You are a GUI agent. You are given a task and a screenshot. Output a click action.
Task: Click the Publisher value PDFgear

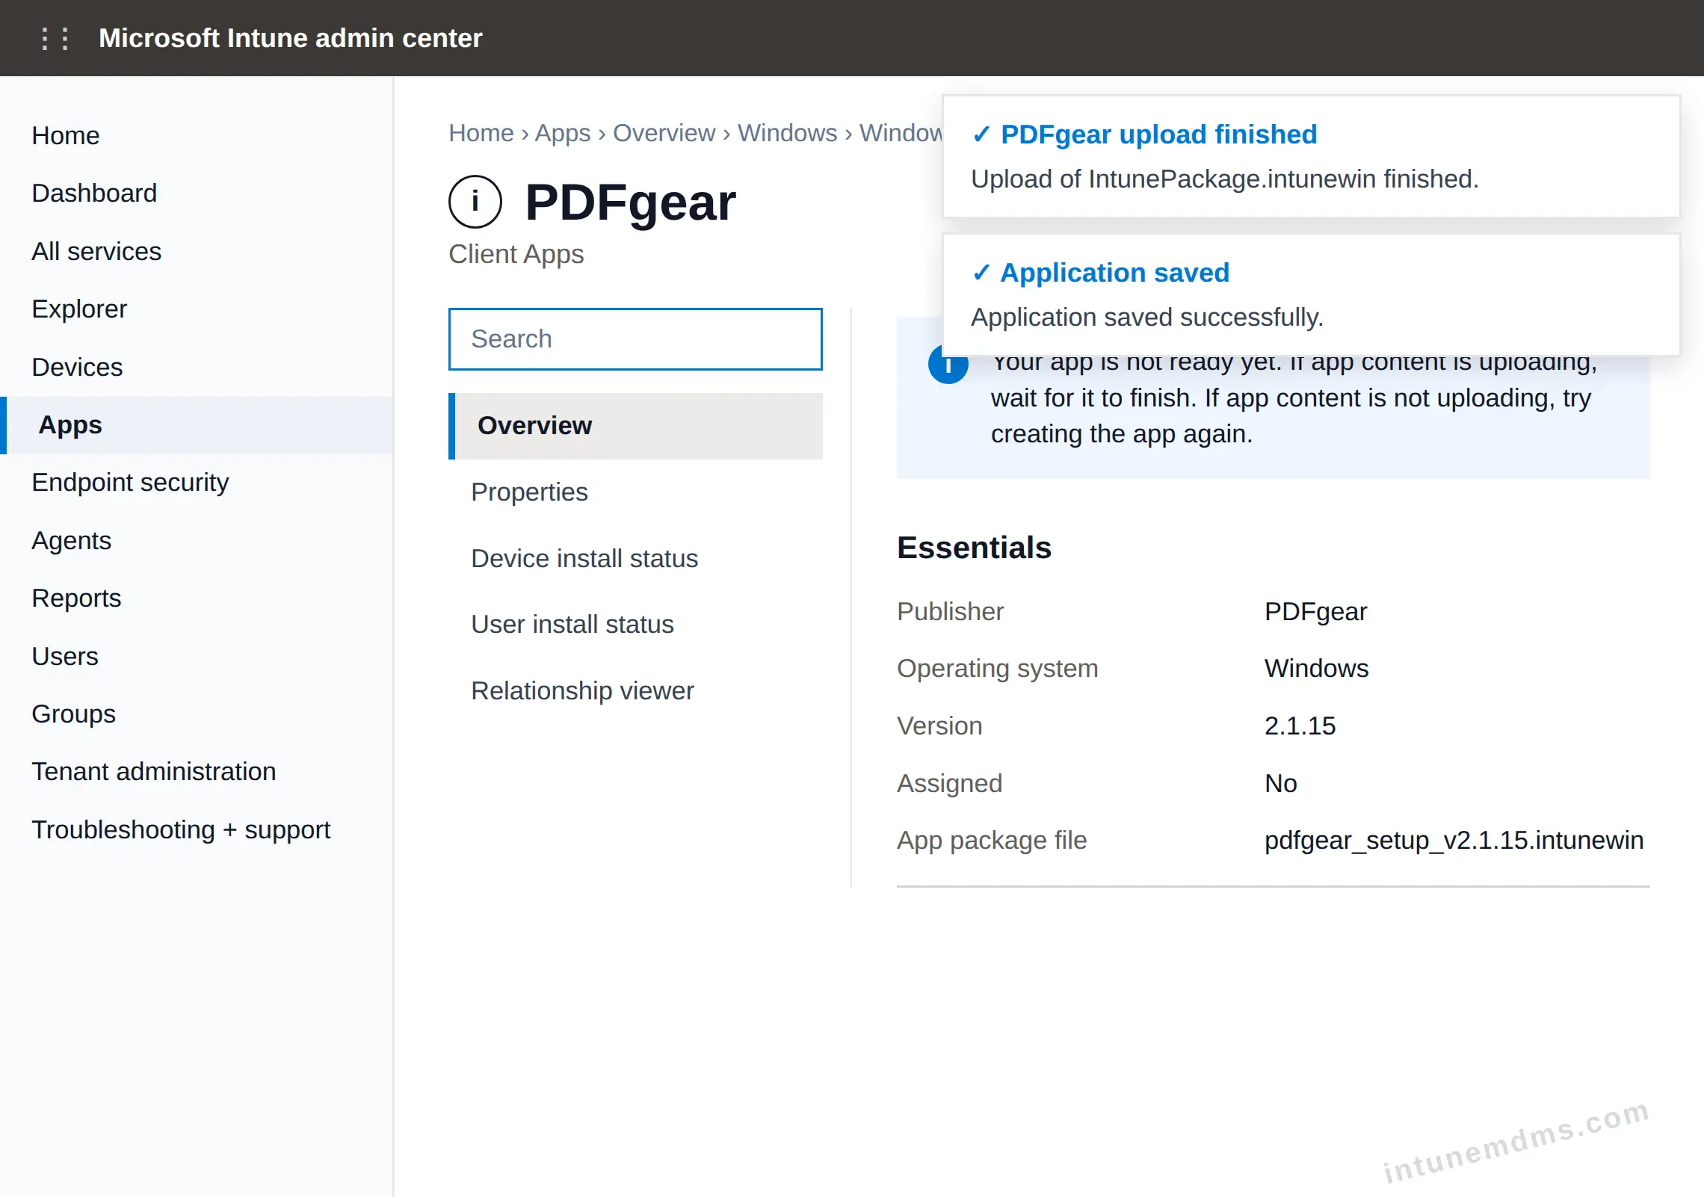point(1315,611)
